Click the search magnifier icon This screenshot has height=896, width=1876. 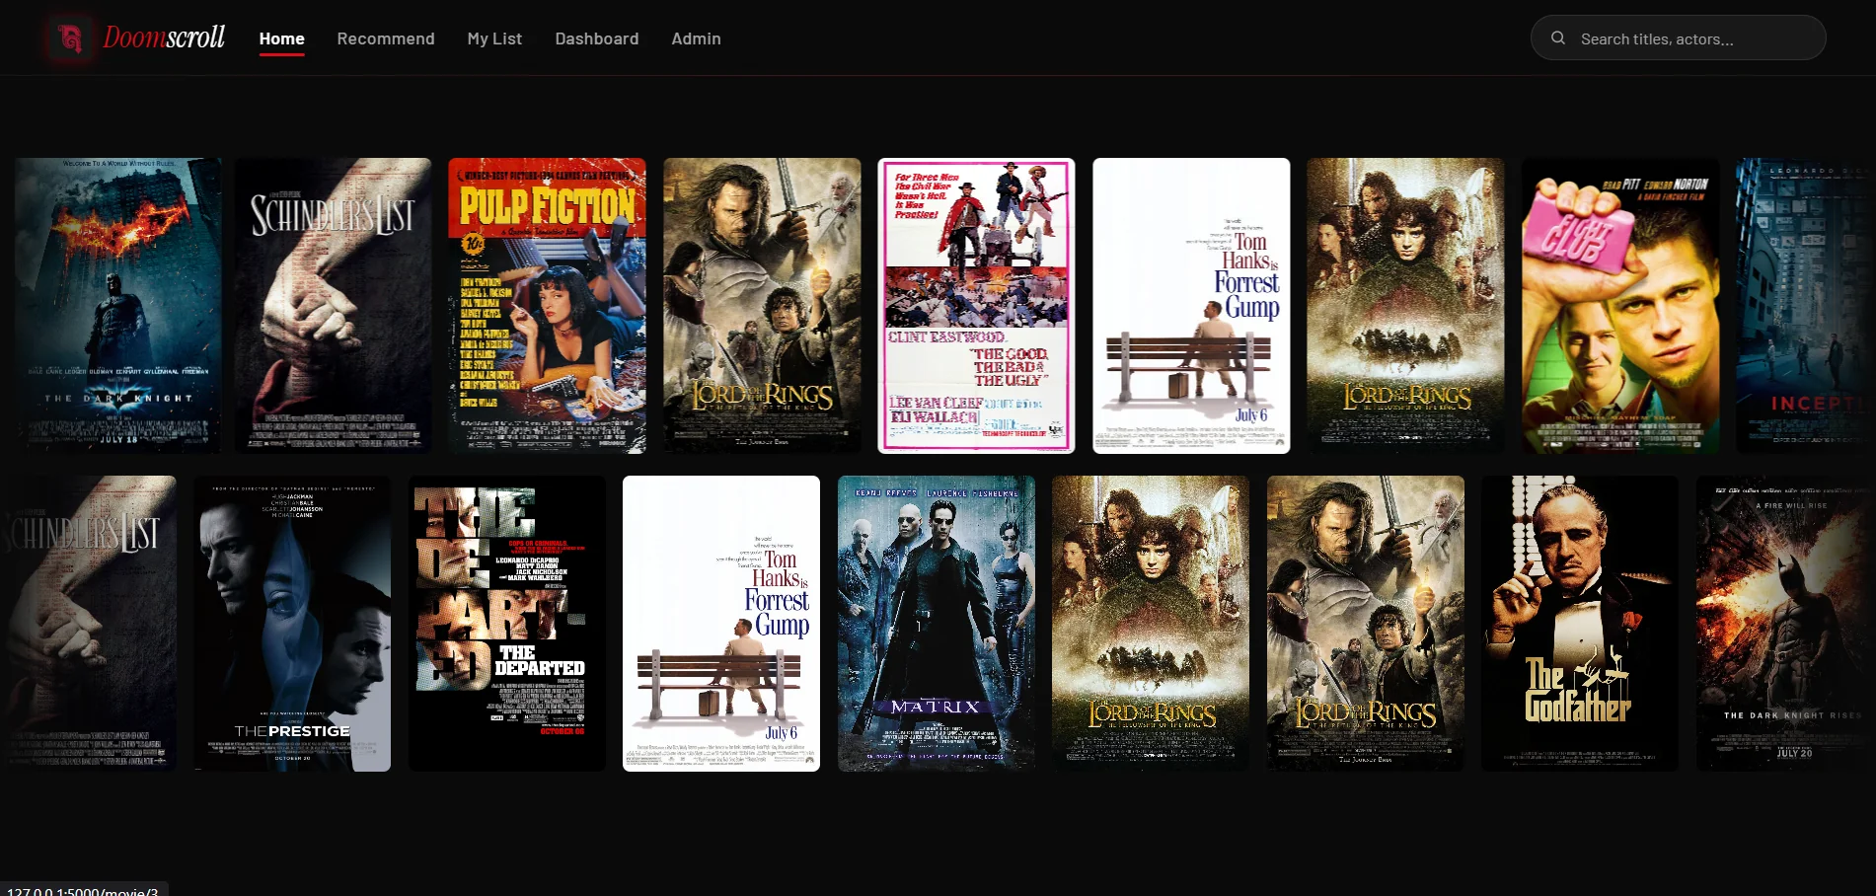[x=1558, y=37]
